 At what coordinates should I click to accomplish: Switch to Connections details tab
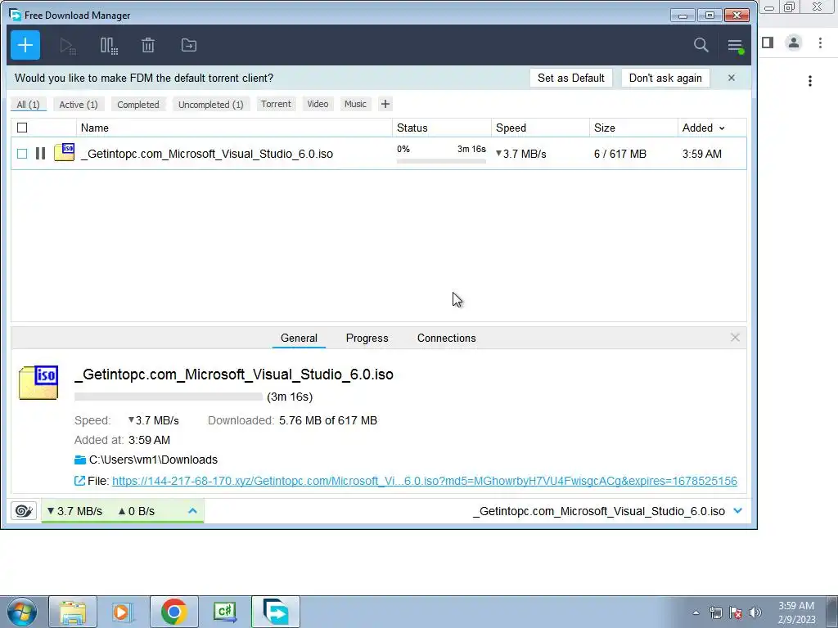pyautogui.click(x=446, y=338)
